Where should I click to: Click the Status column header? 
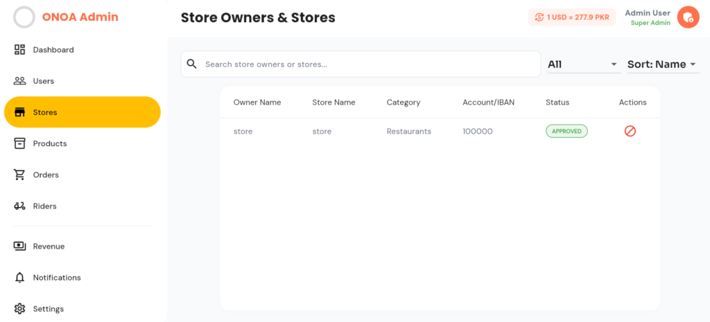click(x=557, y=102)
